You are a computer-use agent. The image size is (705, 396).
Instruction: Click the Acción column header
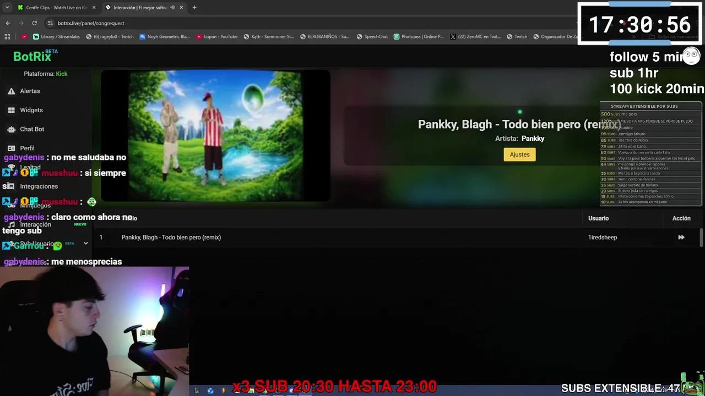(x=681, y=218)
